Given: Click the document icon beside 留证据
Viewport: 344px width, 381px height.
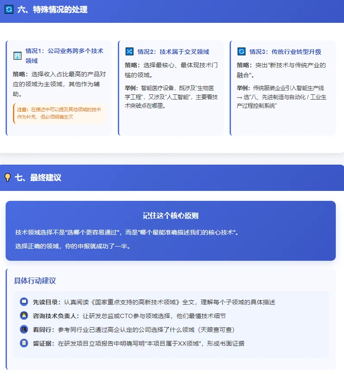Looking at the screenshot, I should [24, 343].
